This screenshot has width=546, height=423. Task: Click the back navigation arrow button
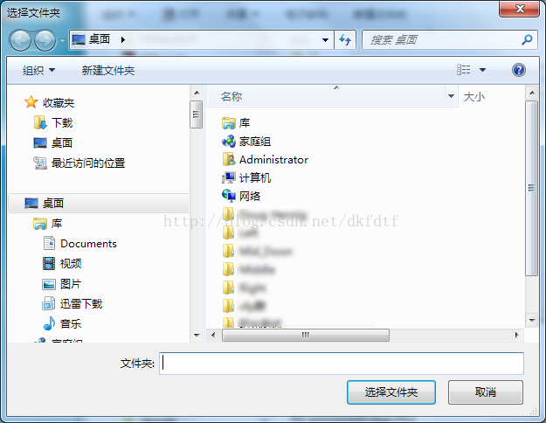[20, 40]
